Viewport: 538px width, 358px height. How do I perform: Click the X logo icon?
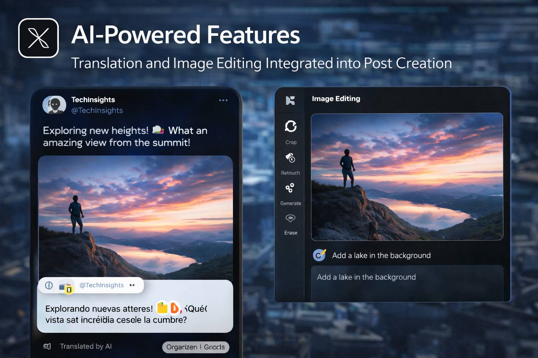pyautogui.click(x=39, y=38)
